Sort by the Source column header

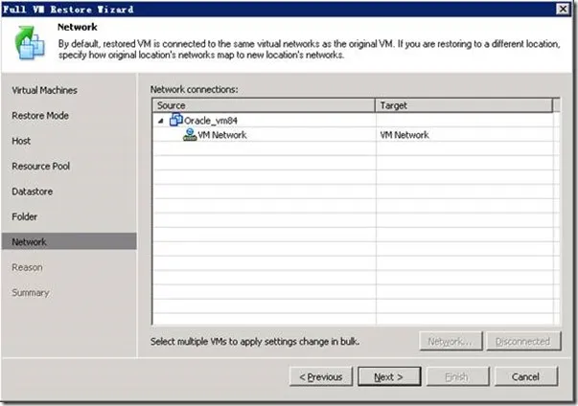point(264,105)
